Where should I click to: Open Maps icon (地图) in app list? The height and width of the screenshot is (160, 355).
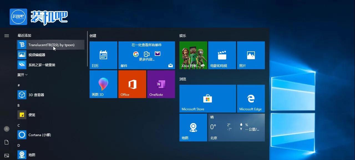pyautogui.click(x=22, y=155)
